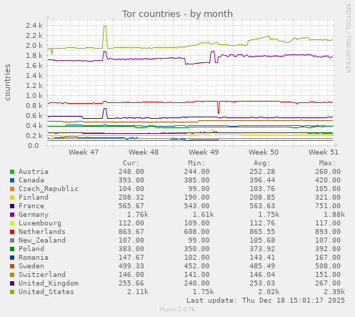Click the 'Poland' legend label
Image resolution: width=355 pixels, height=317 pixels.
pos(31,249)
